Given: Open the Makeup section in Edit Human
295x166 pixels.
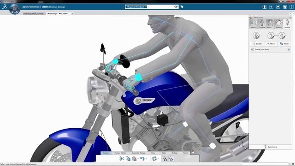Looking at the screenshot, I should (278, 24).
